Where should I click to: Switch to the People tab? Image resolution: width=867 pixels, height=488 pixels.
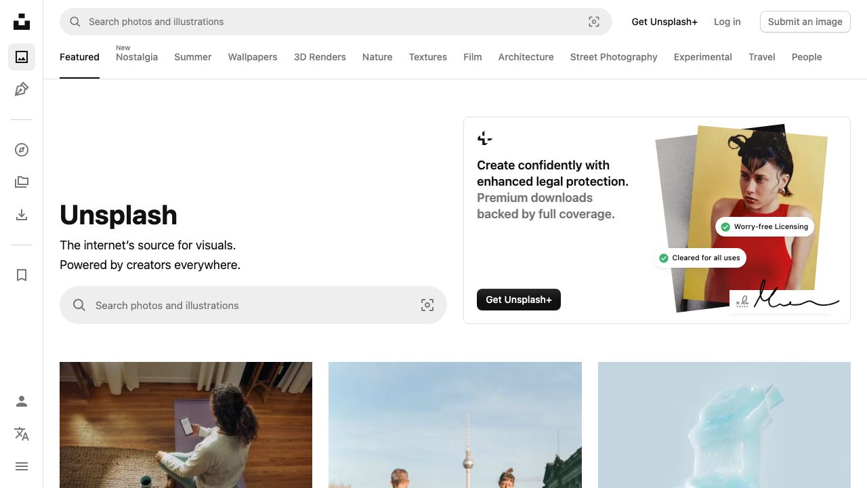[807, 57]
